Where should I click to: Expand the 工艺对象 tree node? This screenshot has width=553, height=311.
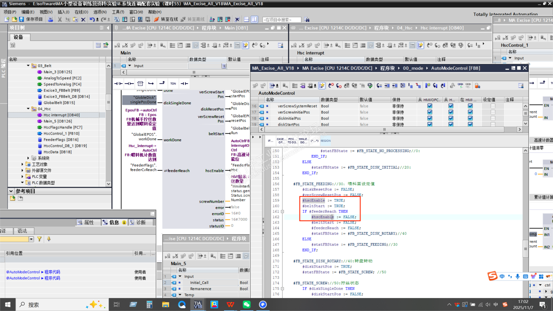[22, 164]
